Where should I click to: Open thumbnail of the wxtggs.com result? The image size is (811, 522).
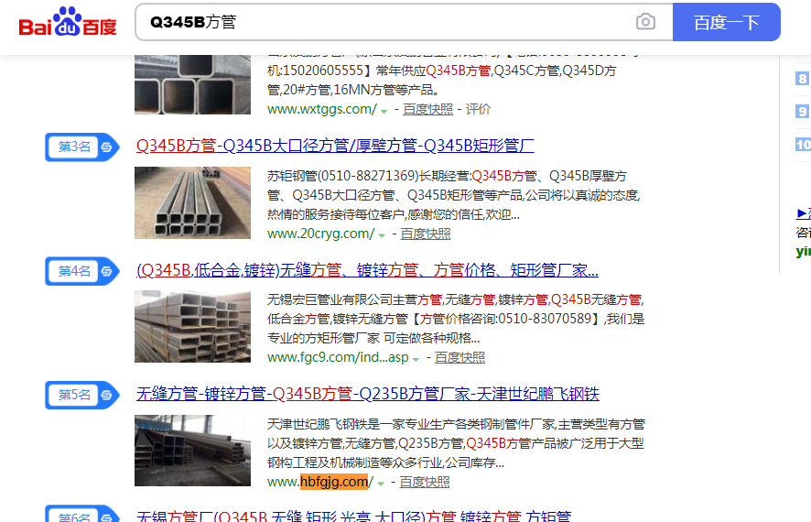point(192,84)
